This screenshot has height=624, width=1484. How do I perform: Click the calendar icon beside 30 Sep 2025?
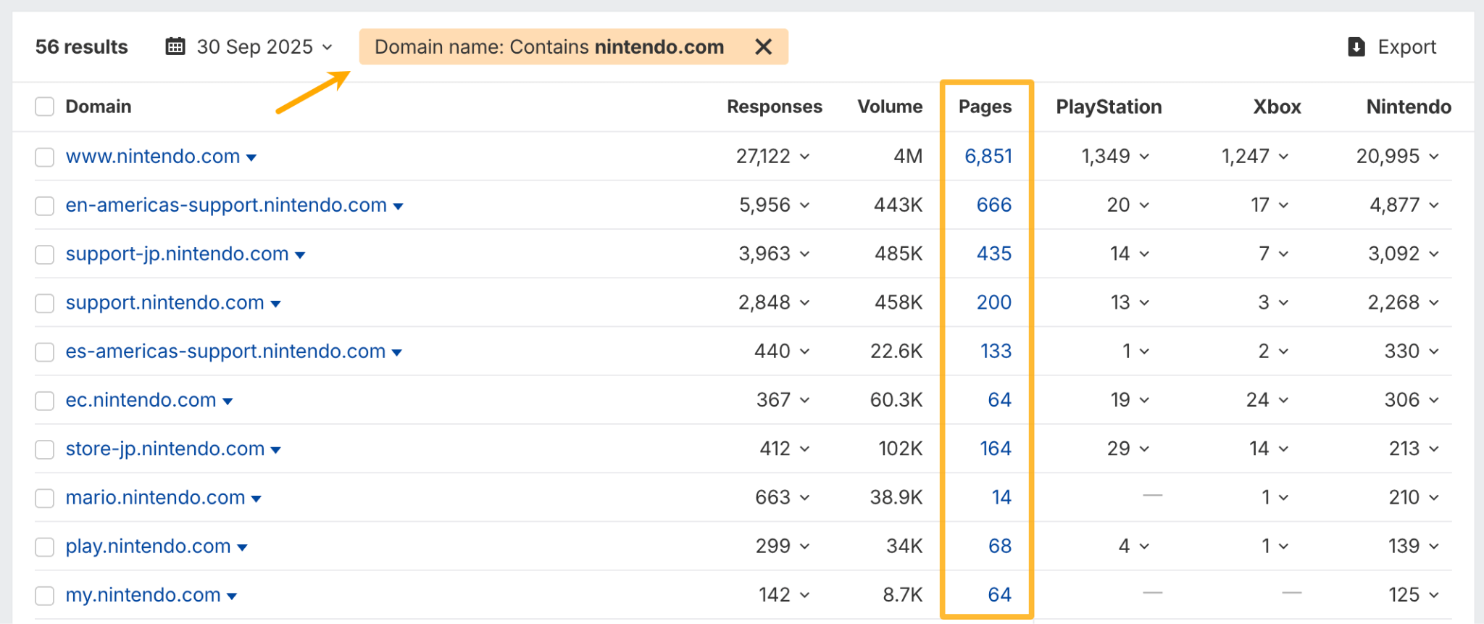[175, 47]
